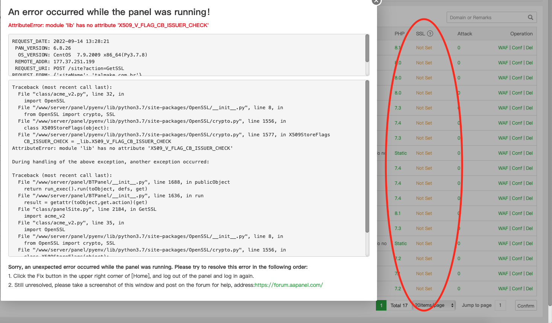Image resolution: width=552 pixels, height=323 pixels.
Task: Click the 'An error occurred' dialog title
Action: point(109,12)
